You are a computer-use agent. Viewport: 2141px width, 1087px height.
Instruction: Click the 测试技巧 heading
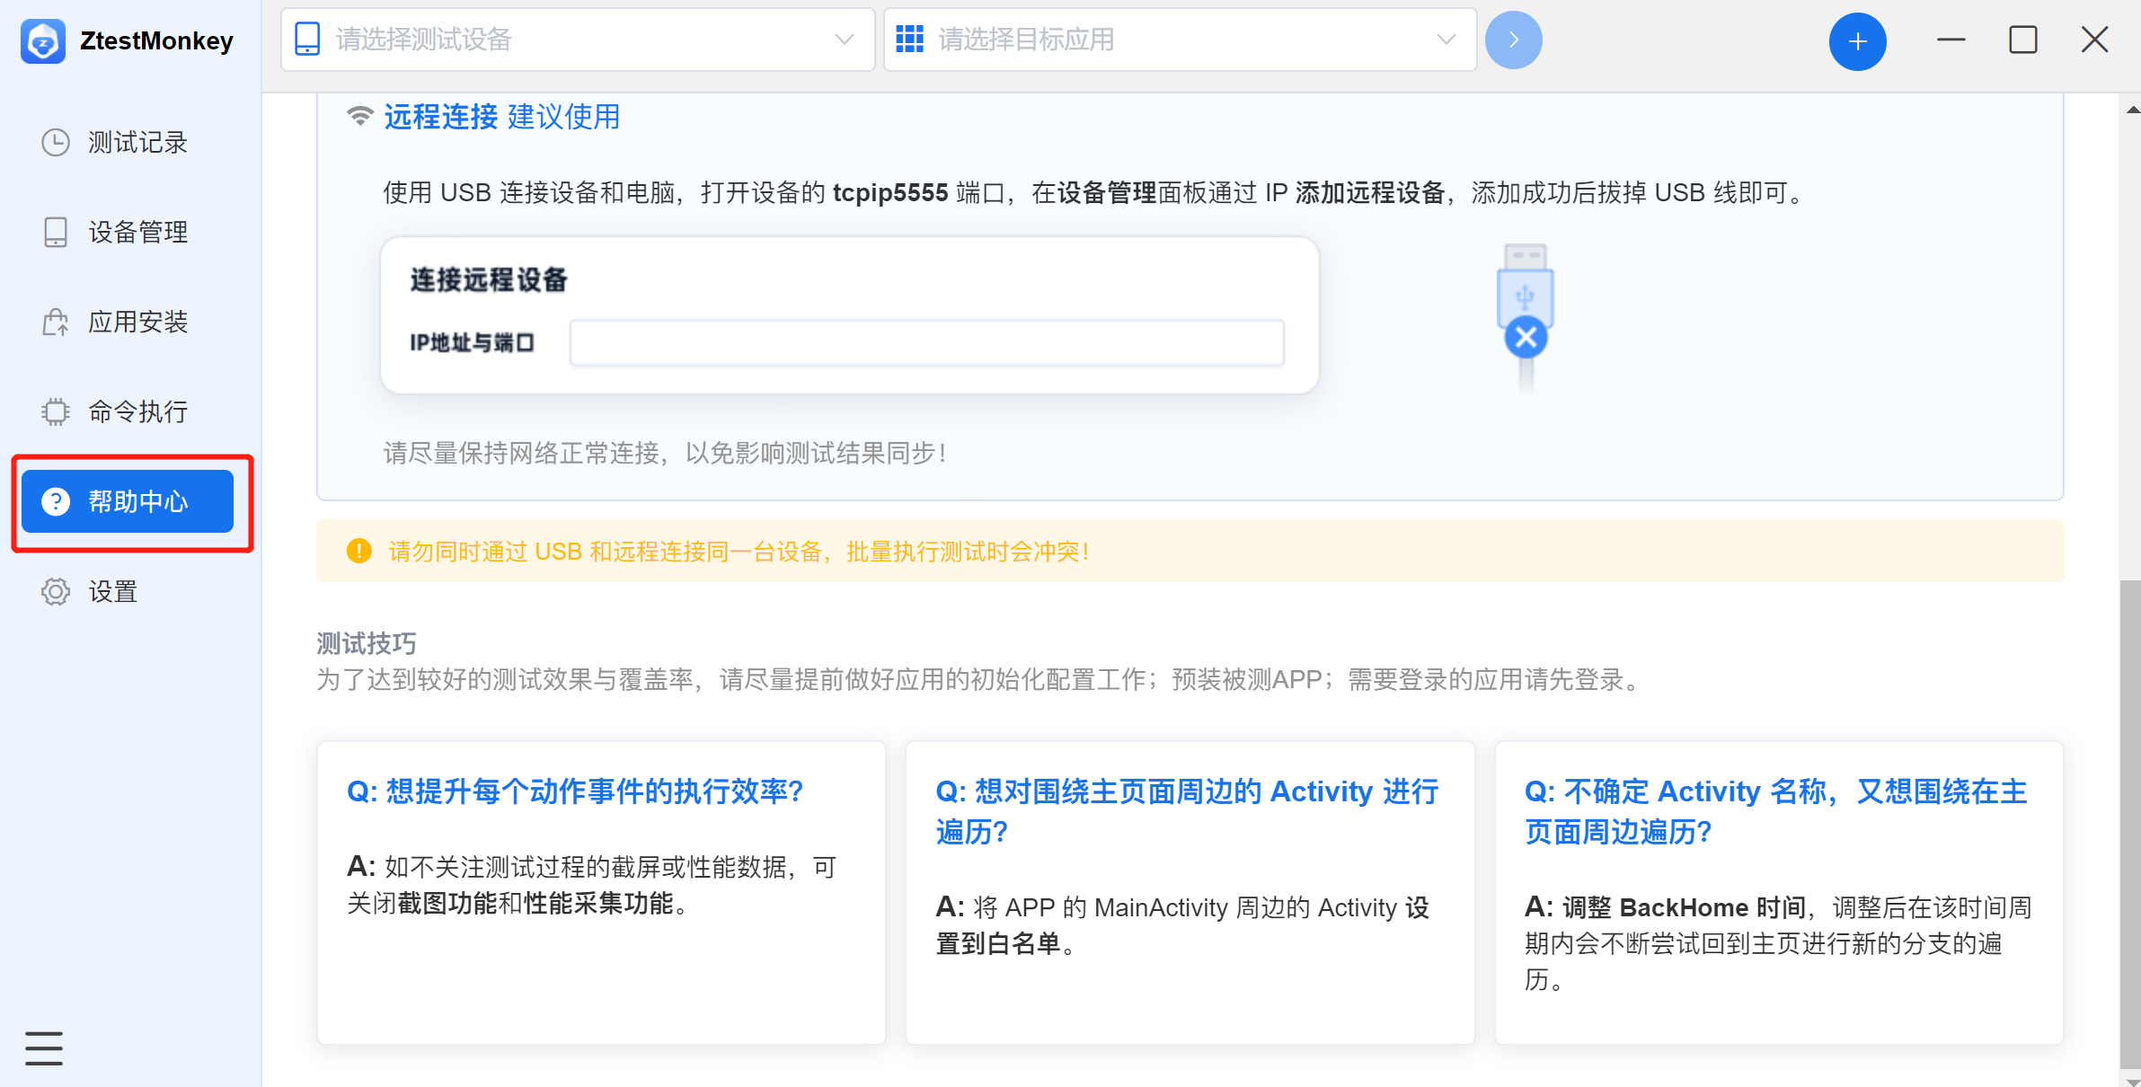click(367, 643)
